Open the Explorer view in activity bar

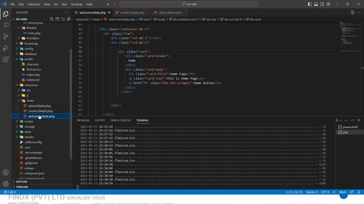pos(6,14)
